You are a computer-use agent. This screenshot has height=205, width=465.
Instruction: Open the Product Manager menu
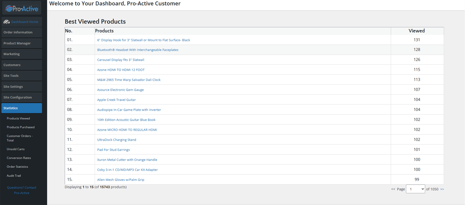click(x=22, y=43)
